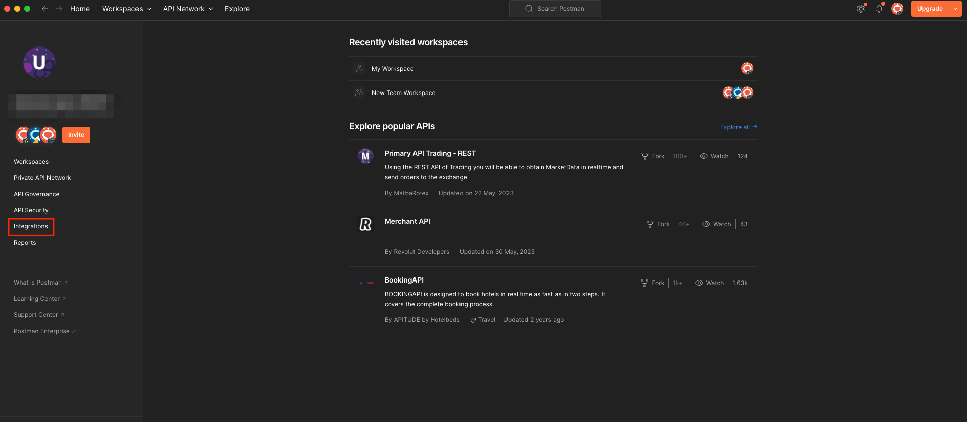Image resolution: width=967 pixels, height=422 pixels.
Task: Watch the Primary API Trading - REST collection
Action: 714,156
